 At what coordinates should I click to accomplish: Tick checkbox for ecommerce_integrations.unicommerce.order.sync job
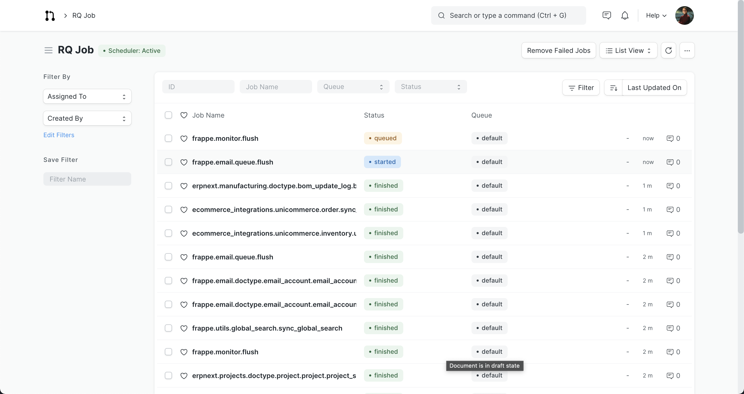click(168, 210)
